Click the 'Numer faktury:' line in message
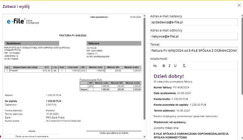 coord(171,88)
